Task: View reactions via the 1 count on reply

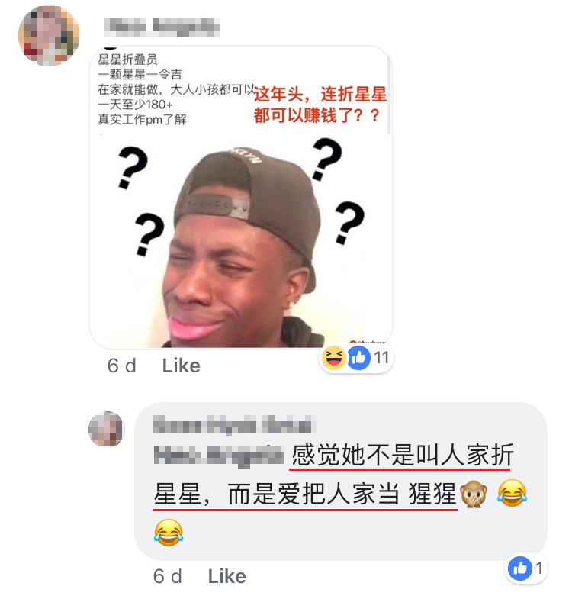Action: [538, 568]
